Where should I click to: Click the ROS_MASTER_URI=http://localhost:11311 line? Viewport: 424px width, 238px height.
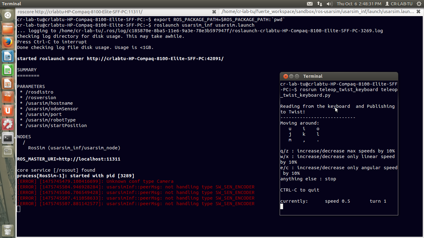click(69, 159)
